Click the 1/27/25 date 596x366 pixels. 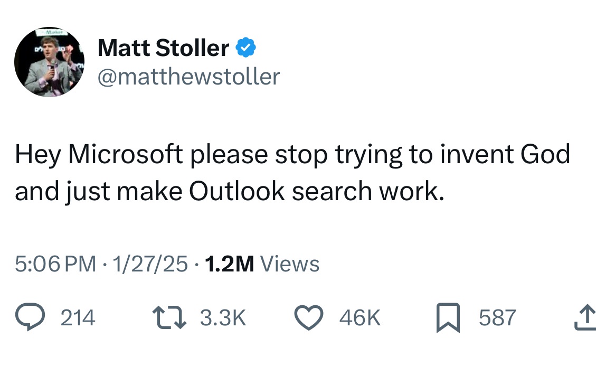click(x=149, y=264)
